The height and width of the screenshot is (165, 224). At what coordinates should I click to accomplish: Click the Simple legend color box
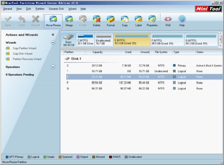[45, 157]
